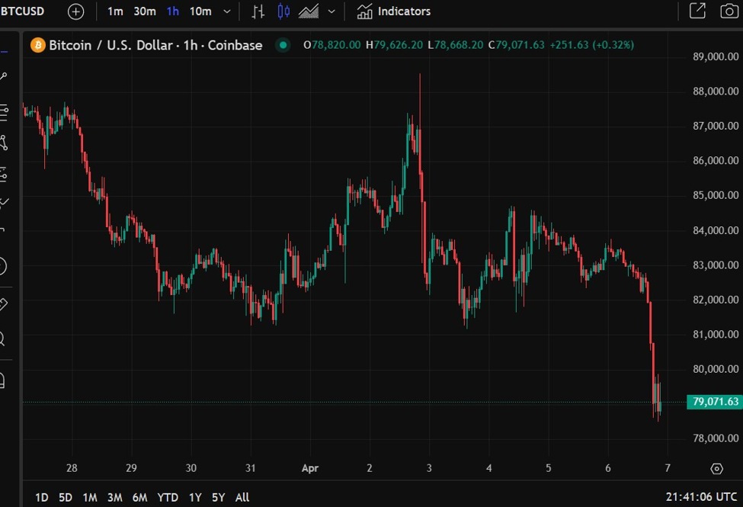
Task: Select the 1Y date range
Action: pyautogui.click(x=195, y=497)
